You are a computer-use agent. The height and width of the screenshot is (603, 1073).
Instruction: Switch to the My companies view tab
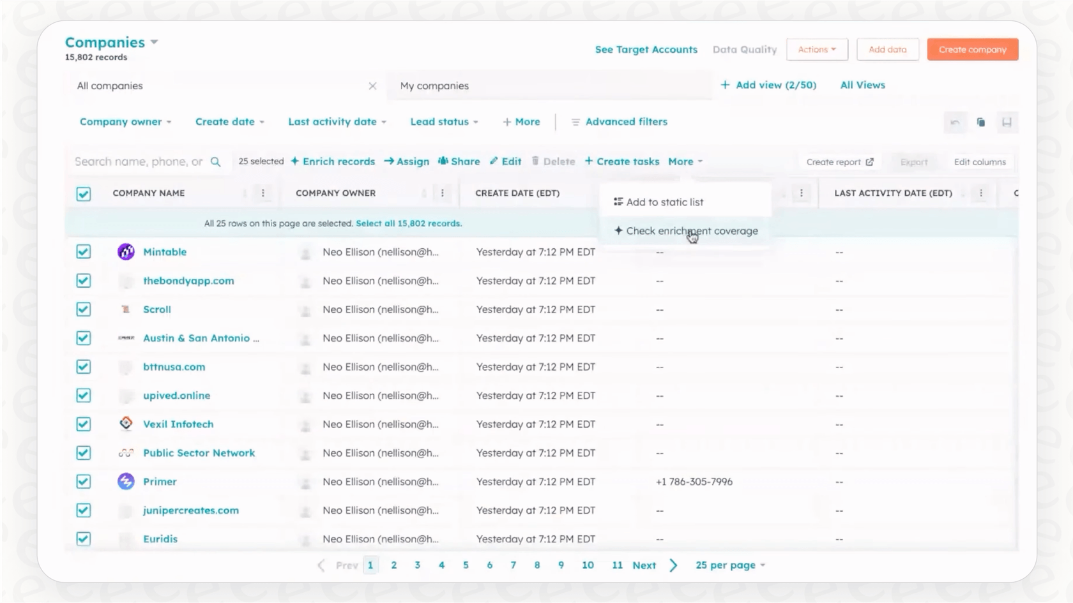tap(435, 86)
